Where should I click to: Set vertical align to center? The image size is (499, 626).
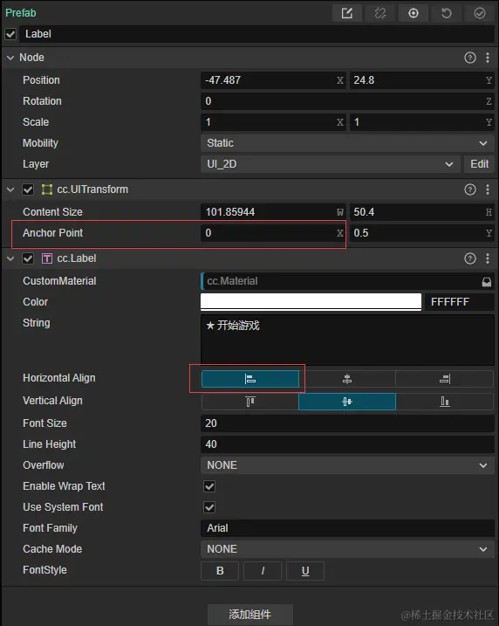tap(347, 402)
